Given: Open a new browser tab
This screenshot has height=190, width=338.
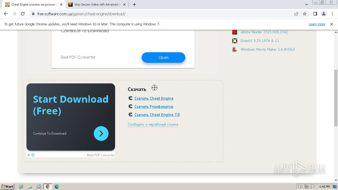Looking at the screenshot, I should pos(134,4).
